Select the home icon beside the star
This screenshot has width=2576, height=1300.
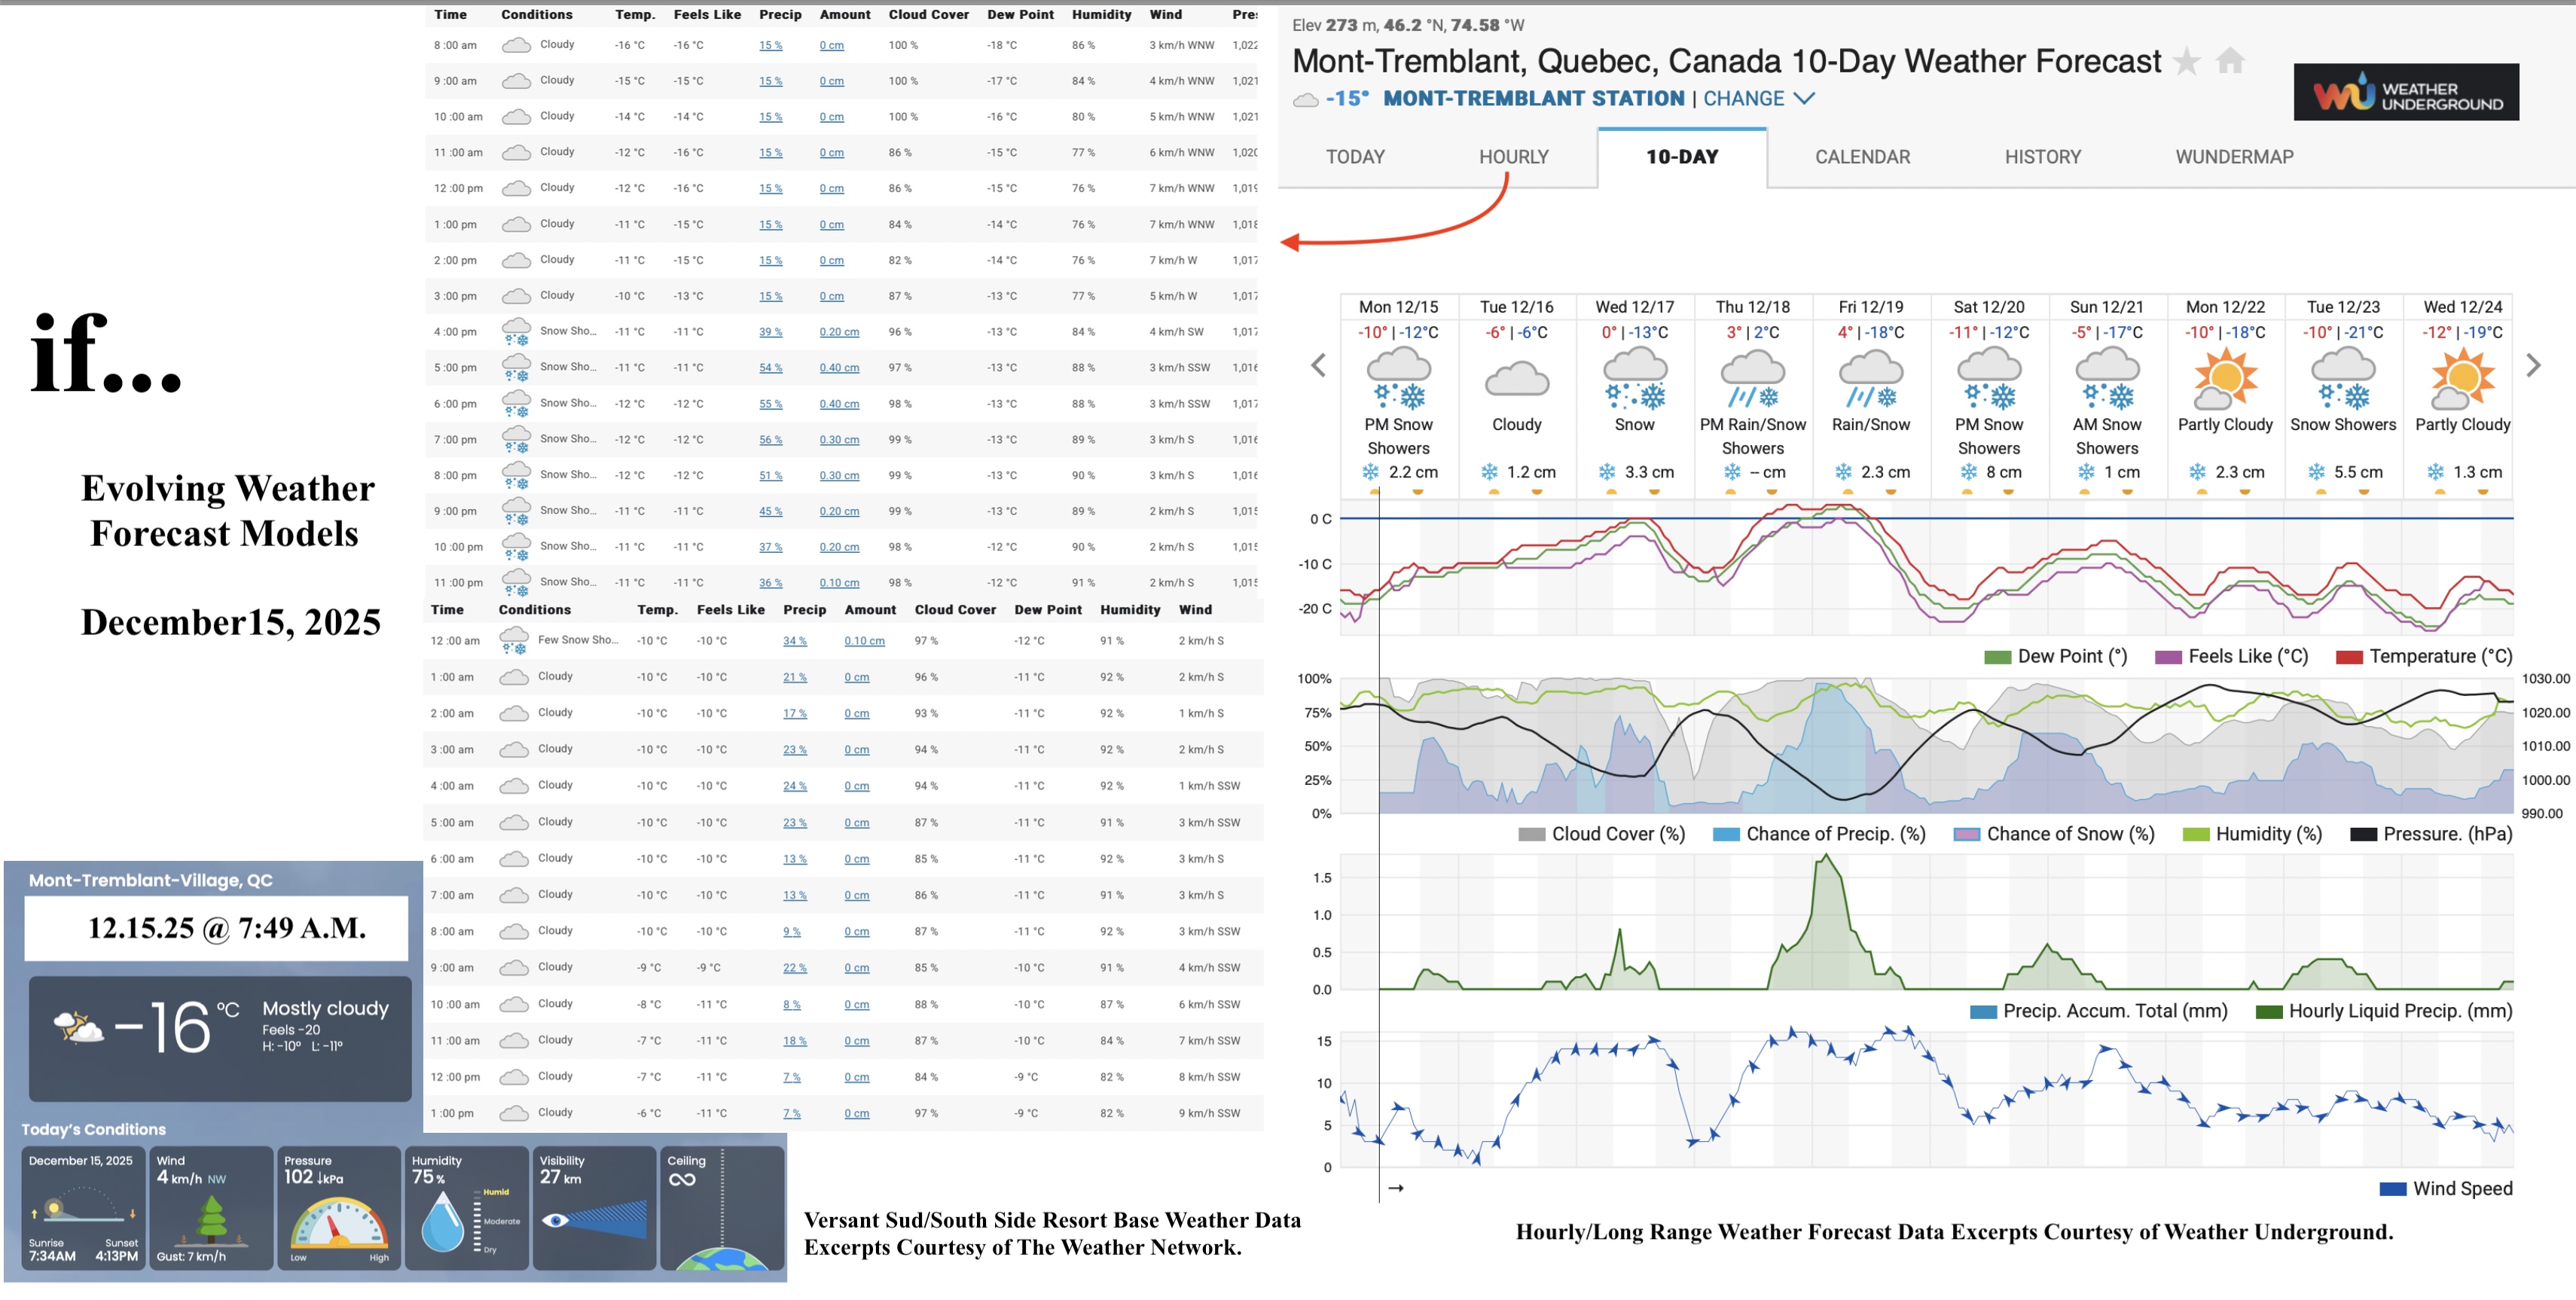click(2231, 62)
